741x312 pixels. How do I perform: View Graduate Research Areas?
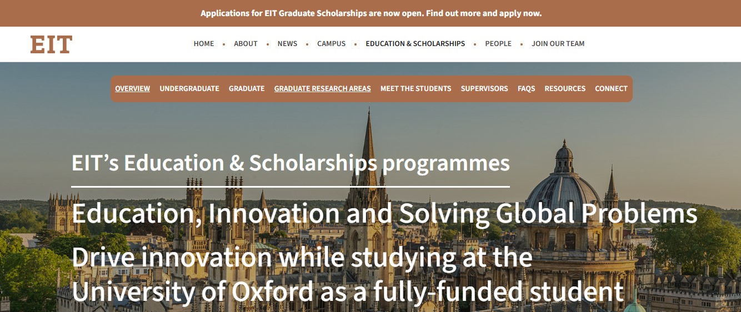[x=322, y=89]
